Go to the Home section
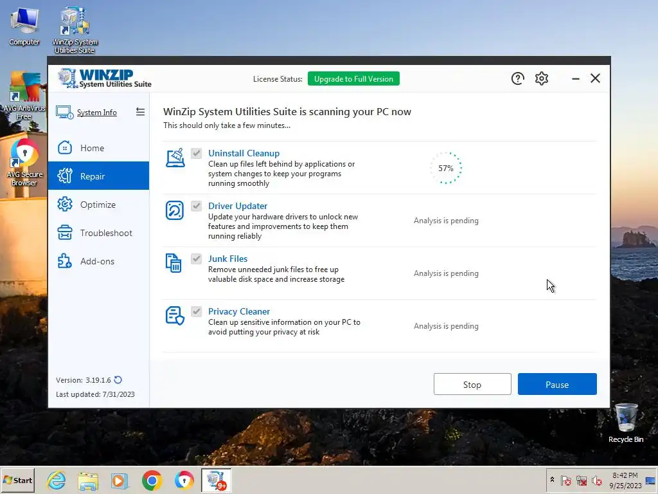658x494 pixels. point(98,148)
